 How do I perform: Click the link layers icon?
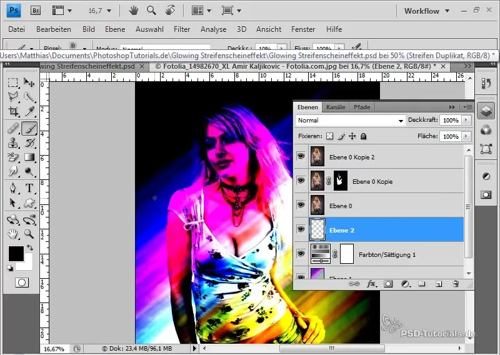point(354,284)
